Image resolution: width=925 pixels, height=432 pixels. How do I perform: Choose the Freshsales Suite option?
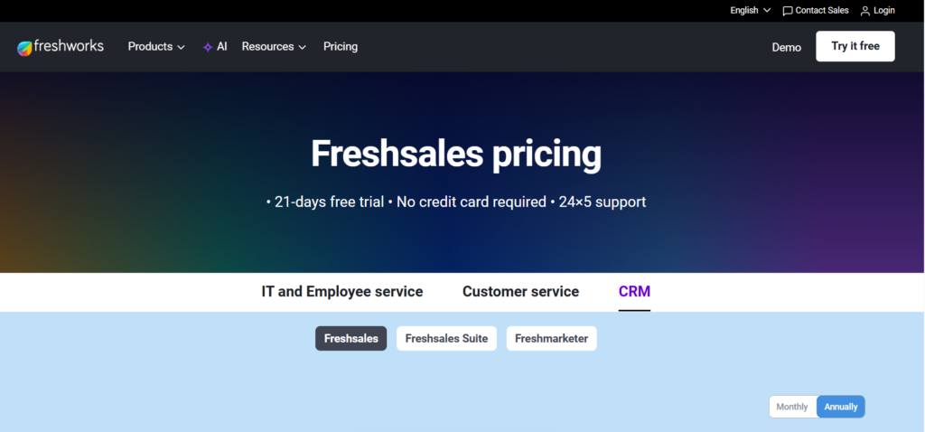click(x=446, y=339)
